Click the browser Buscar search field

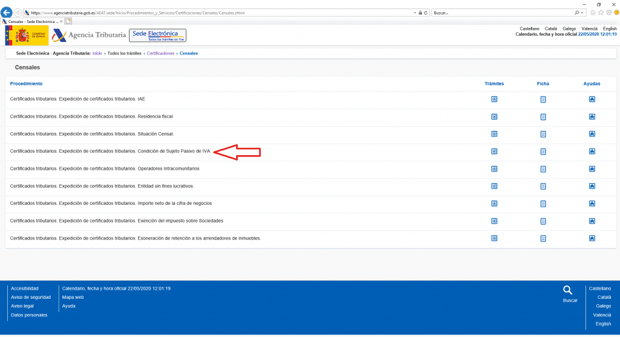(x=501, y=13)
